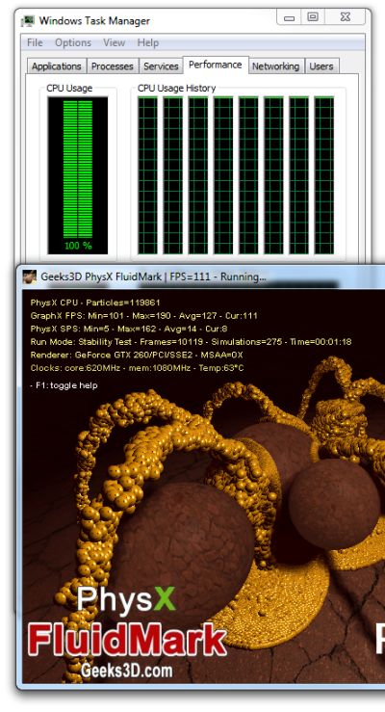Image resolution: width=385 pixels, height=712 pixels.
Task: Click the Task Manager title bar icon
Action: pyautogui.click(x=28, y=20)
